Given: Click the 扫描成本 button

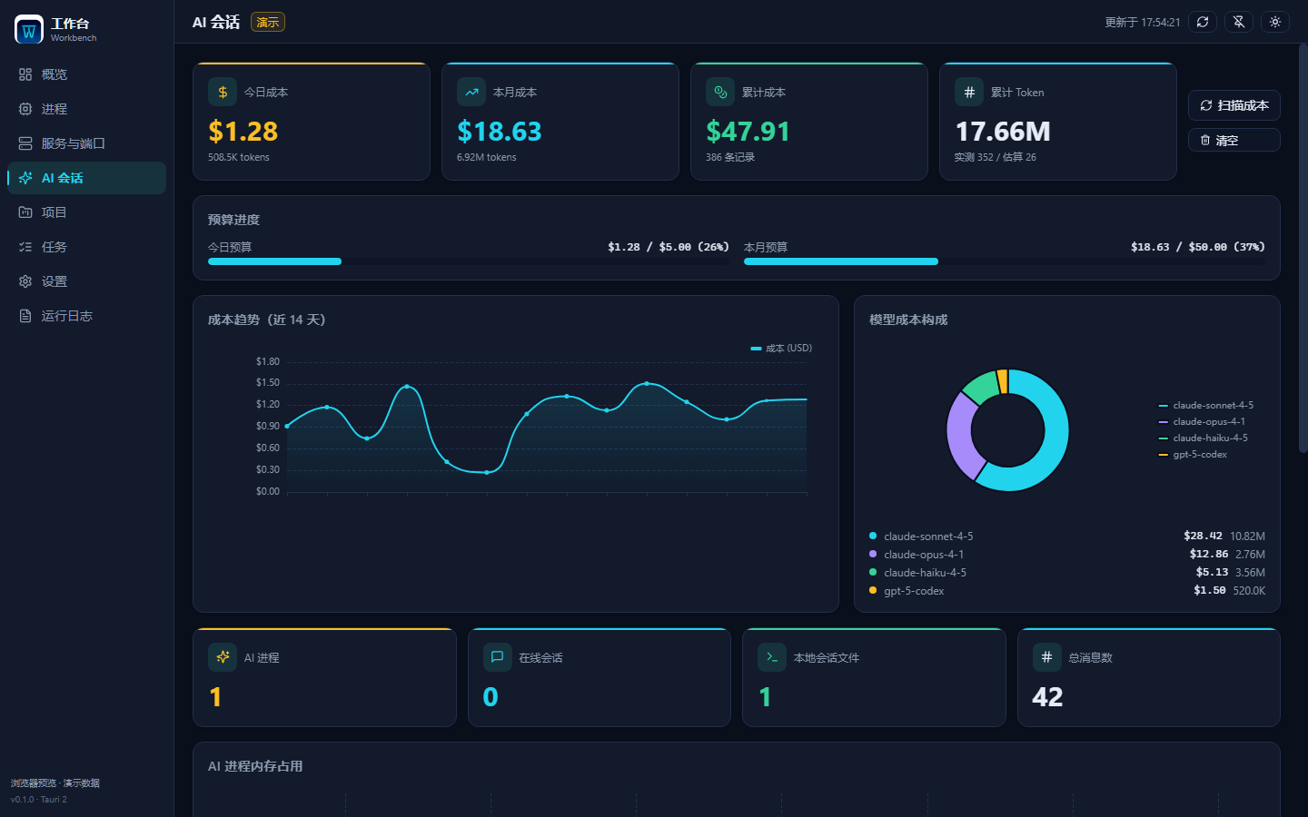Looking at the screenshot, I should 1234,105.
